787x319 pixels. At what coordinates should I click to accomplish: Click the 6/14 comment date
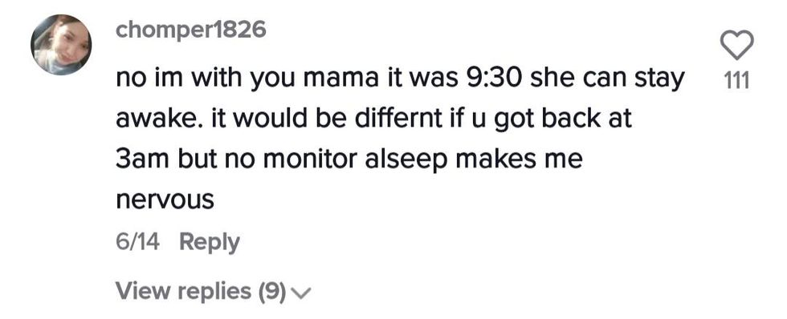pyautogui.click(x=137, y=242)
